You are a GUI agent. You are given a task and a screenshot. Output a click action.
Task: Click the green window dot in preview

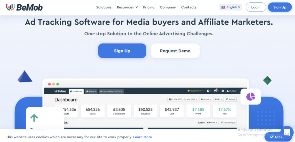pos(58,84)
